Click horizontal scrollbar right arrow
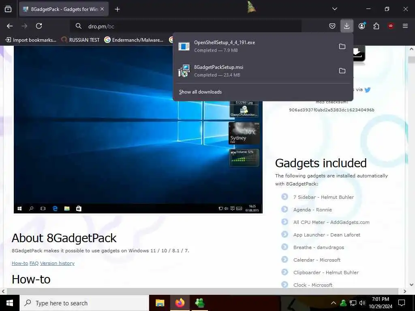This screenshot has height=311, width=415. pyautogui.click(x=405, y=291)
